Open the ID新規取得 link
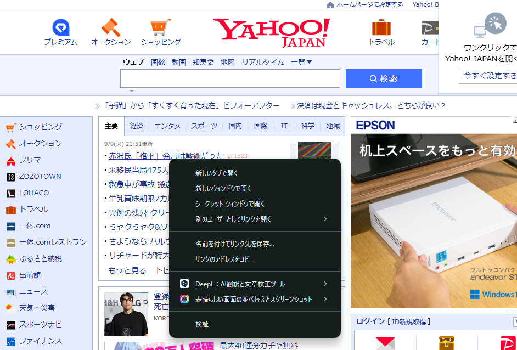The width and height of the screenshot is (517, 350). click(409, 321)
